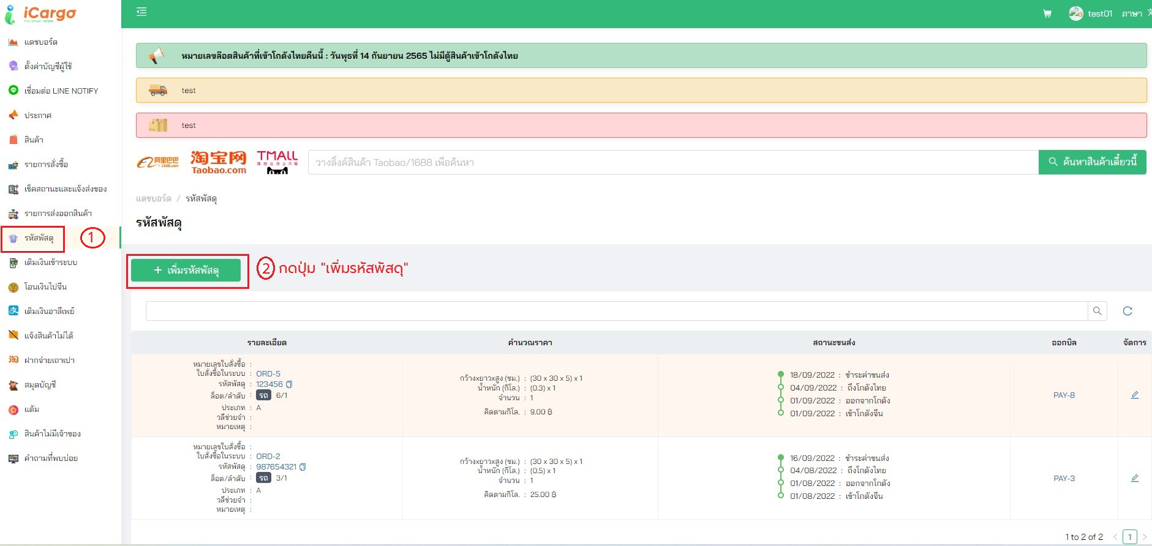The image size is (1152, 546).
Task: Select the 1688 Alibaba logo
Action: click(x=158, y=162)
